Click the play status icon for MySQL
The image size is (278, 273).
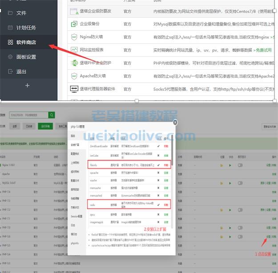(230, 183)
